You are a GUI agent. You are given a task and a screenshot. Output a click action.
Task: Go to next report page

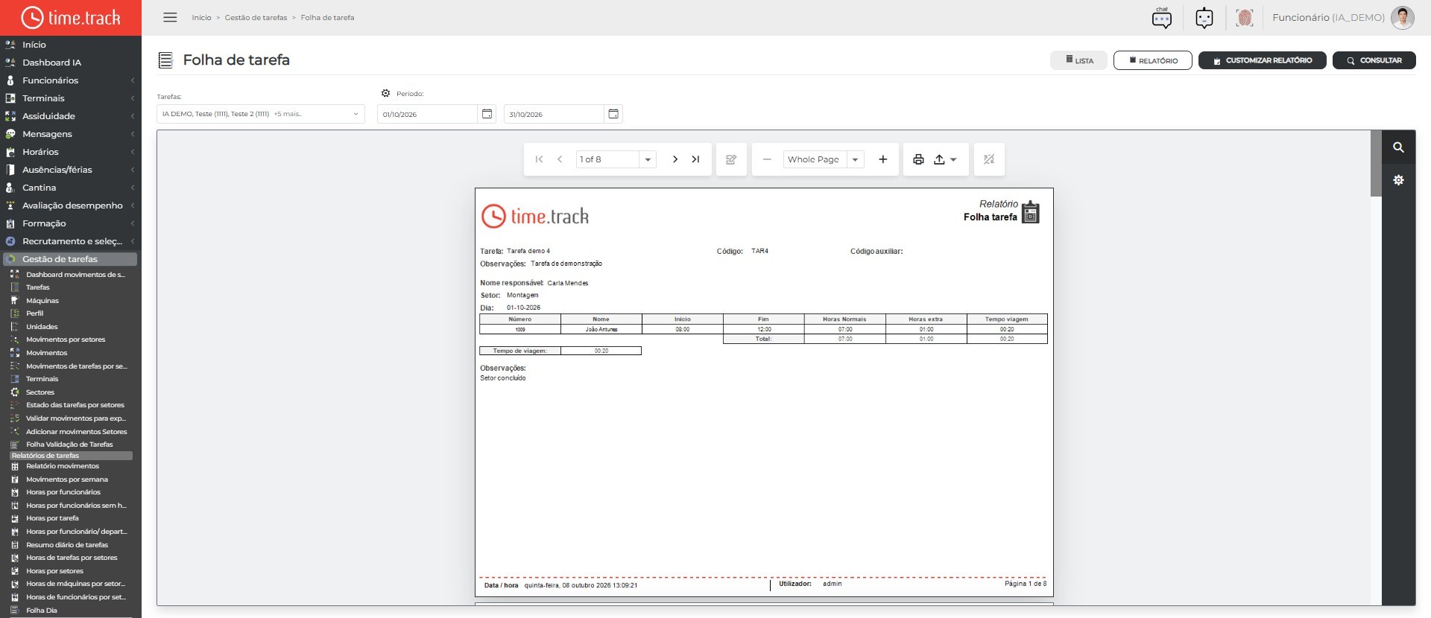click(x=675, y=159)
